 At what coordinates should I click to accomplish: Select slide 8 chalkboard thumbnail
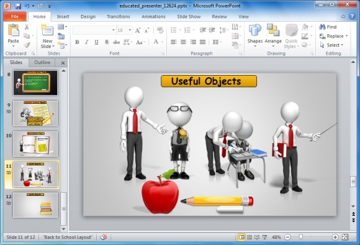[35, 83]
